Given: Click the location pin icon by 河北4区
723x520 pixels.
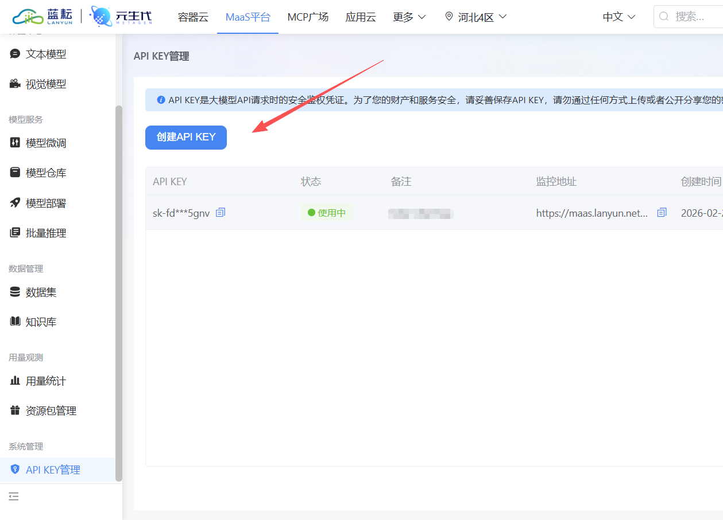Looking at the screenshot, I should [449, 17].
